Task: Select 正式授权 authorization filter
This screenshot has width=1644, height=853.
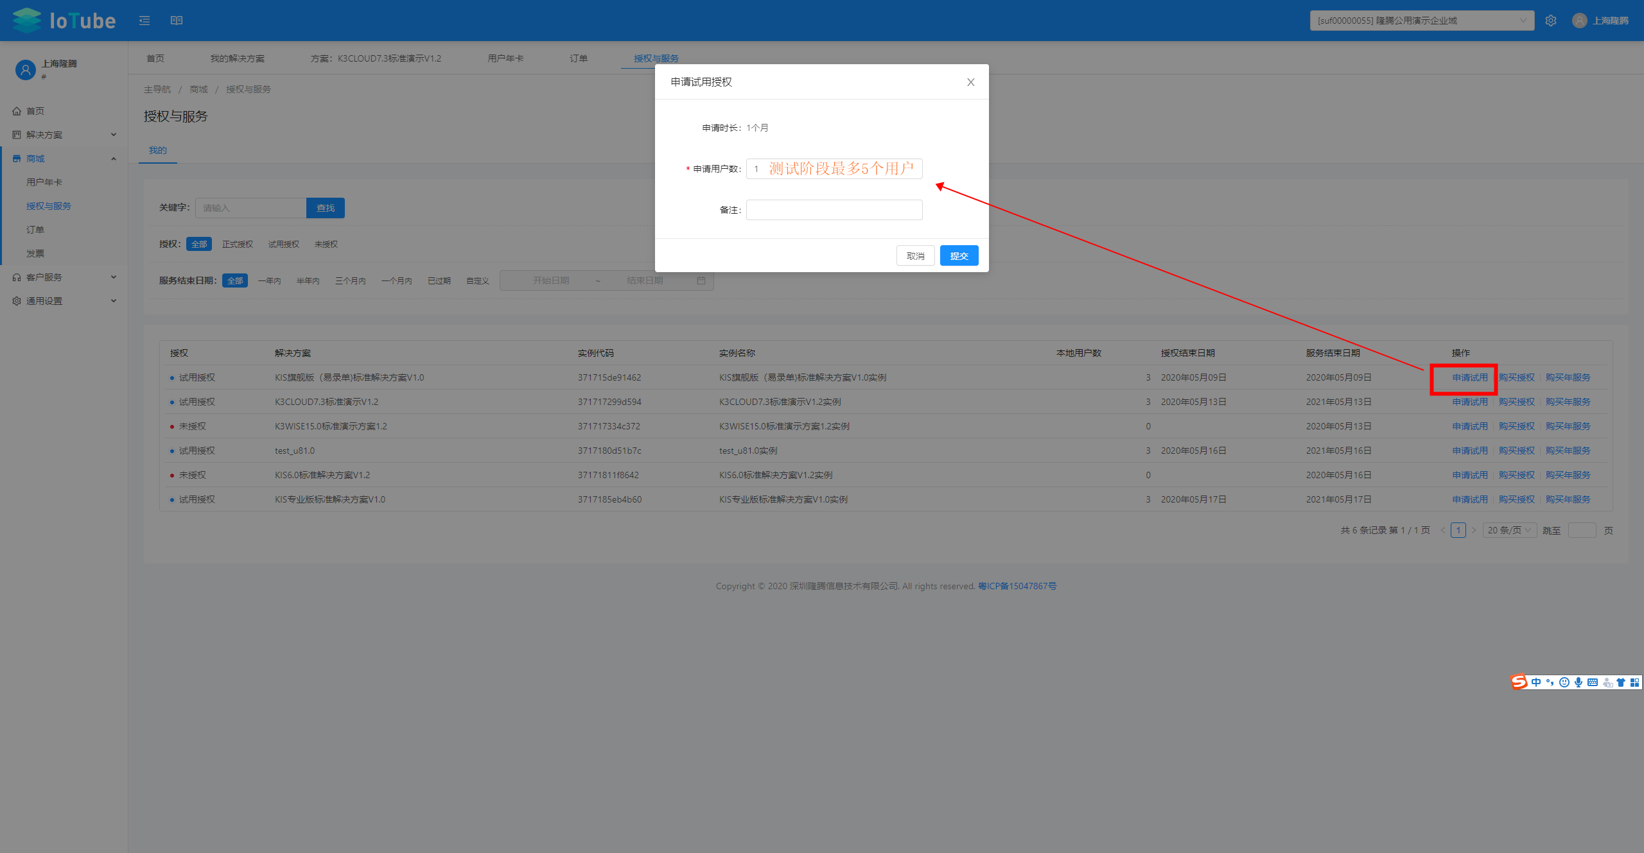Action: pos(237,244)
